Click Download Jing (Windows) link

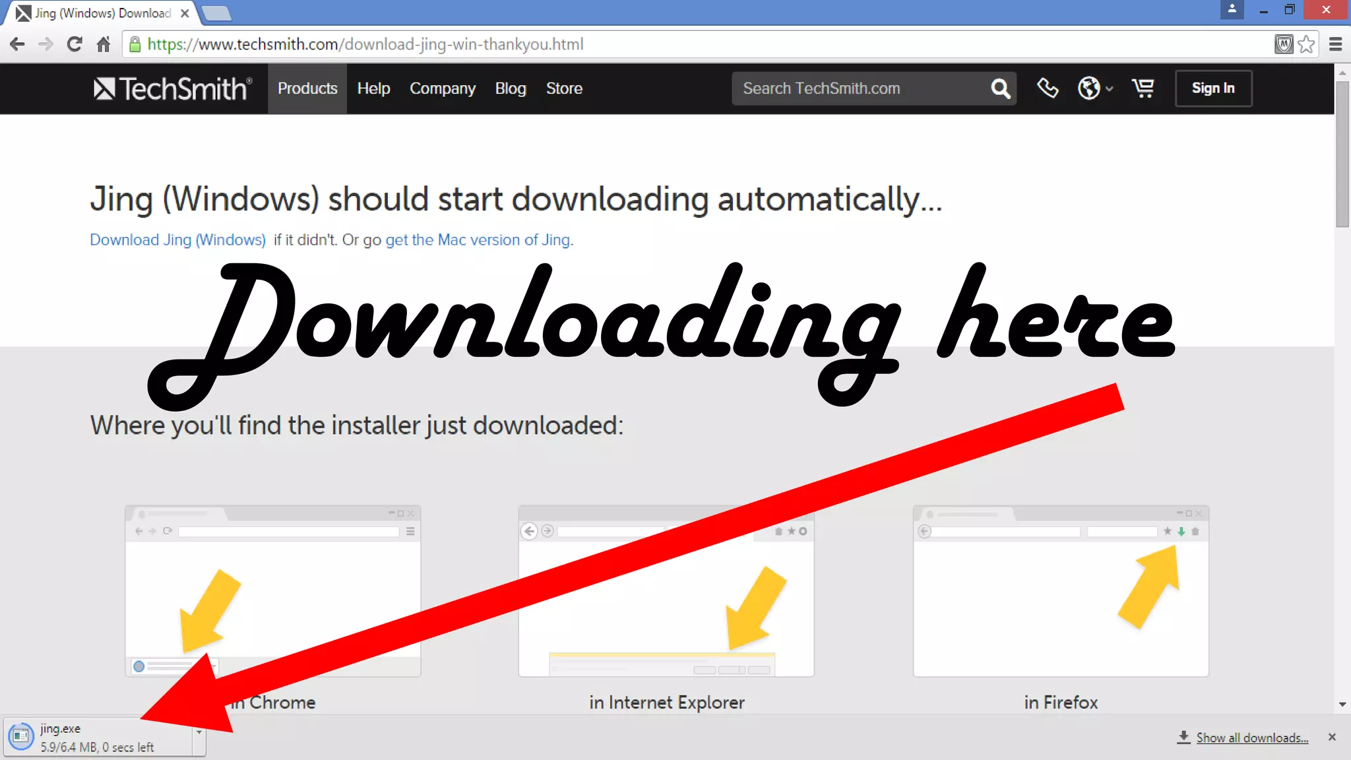point(177,239)
